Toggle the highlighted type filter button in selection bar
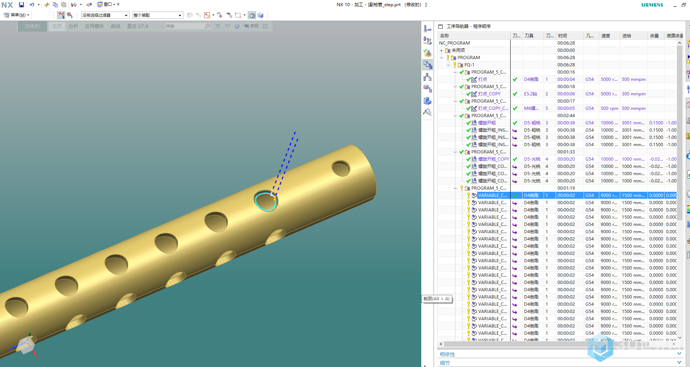690x367 pixels. coord(61,15)
